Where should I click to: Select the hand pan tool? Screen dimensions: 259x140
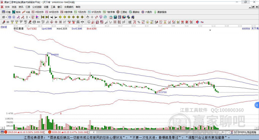88,17
